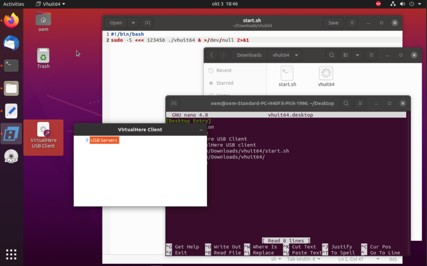
Task: Click the Downloads path segment
Action: click(249, 55)
